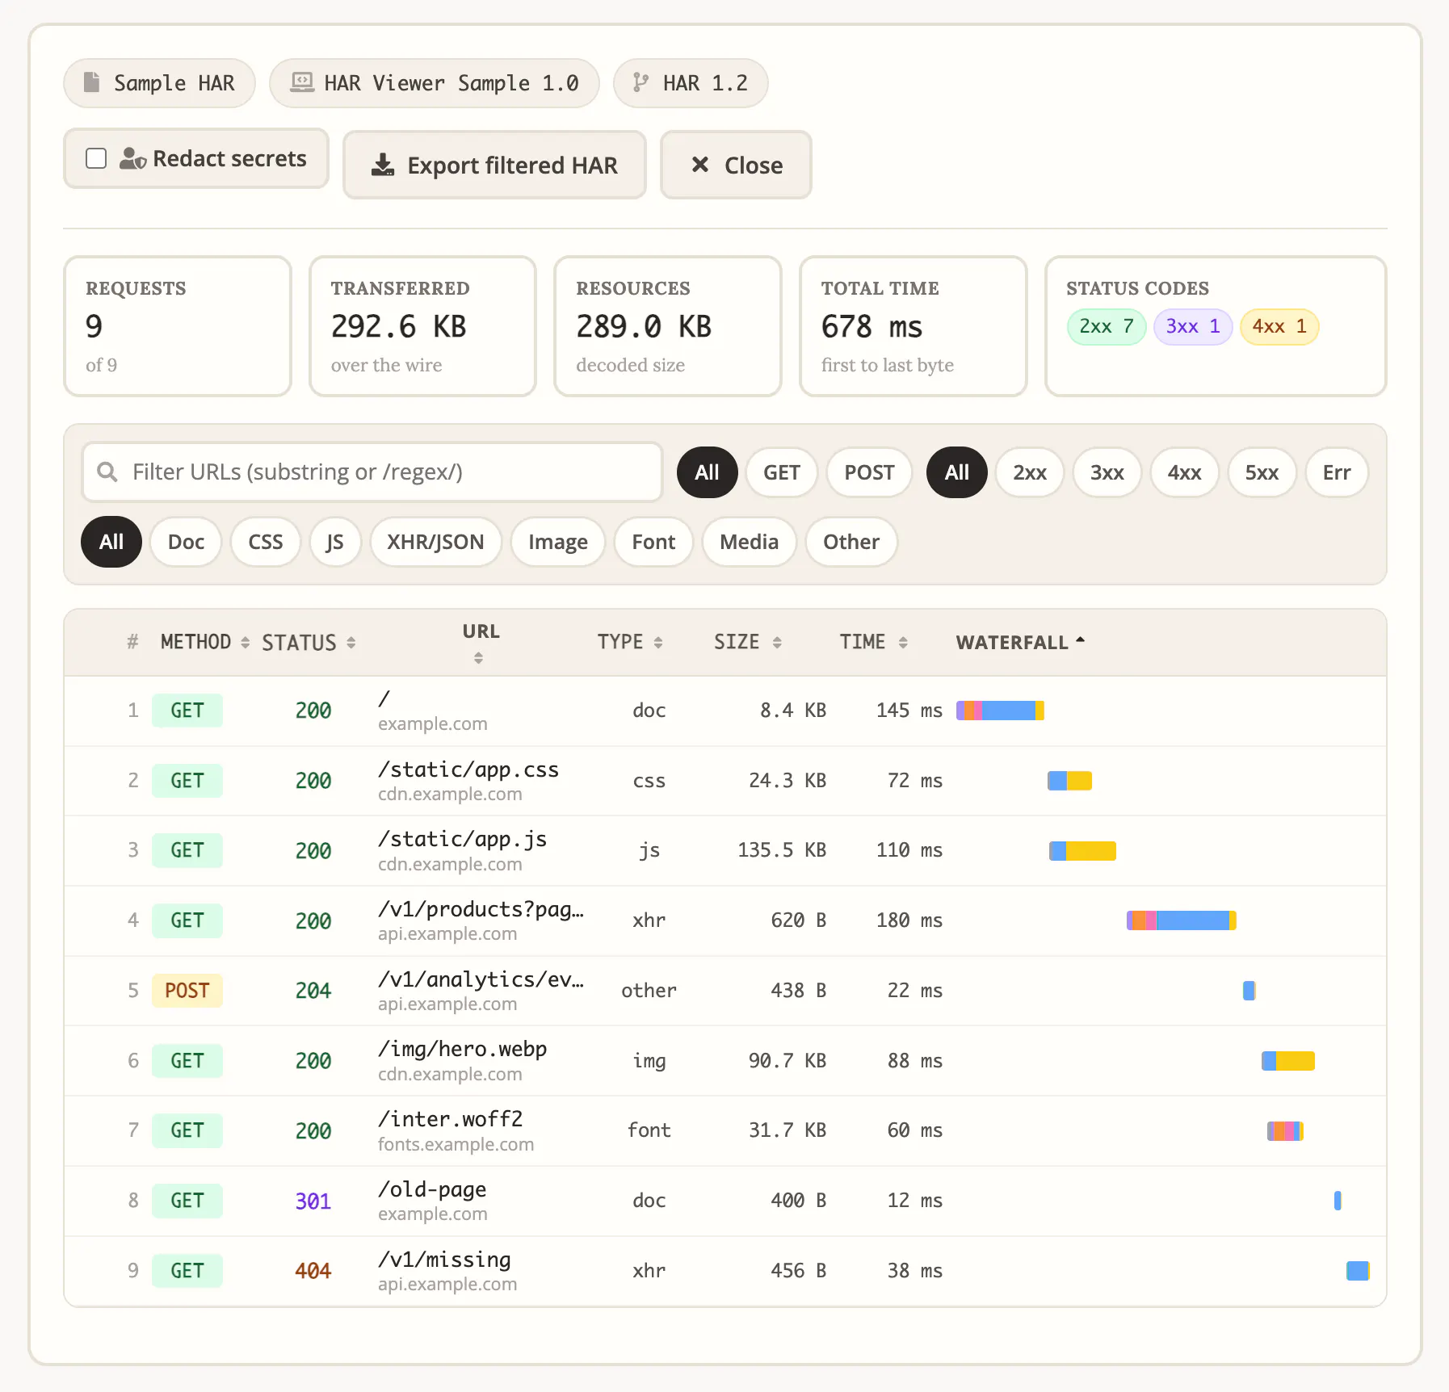Screen dimensions: 1449x1392
Task: Click the yellow 4xx 1 status badge
Action: click(1279, 326)
